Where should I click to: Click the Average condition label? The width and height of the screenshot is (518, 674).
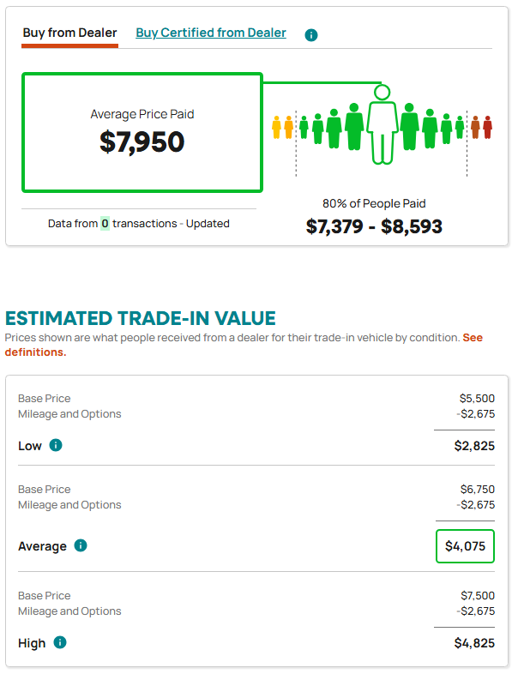(x=42, y=546)
